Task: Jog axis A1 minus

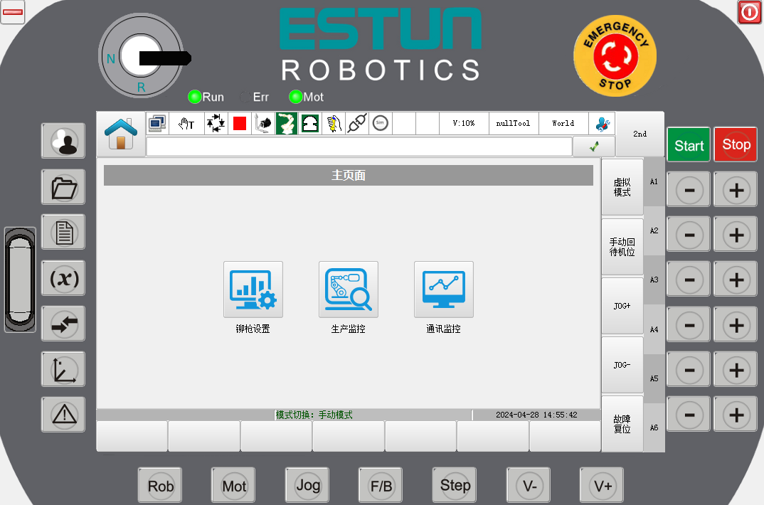Action: 689,189
